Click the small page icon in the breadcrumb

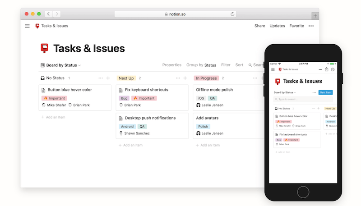37,26
